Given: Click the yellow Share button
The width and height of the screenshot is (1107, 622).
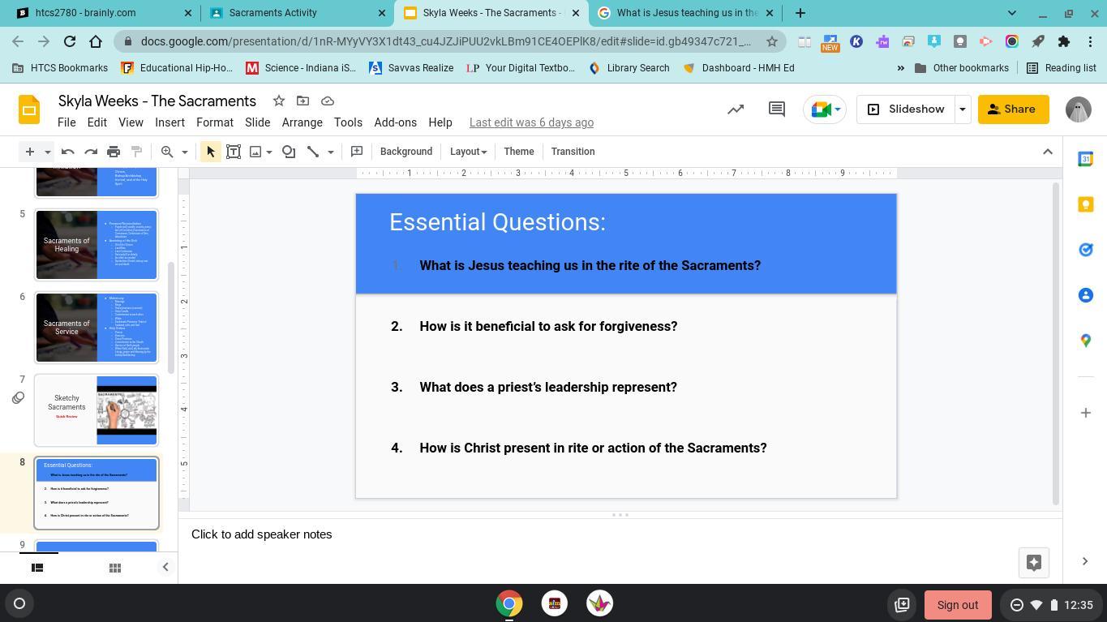Looking at the screenshot, I should coord(1013,109).
